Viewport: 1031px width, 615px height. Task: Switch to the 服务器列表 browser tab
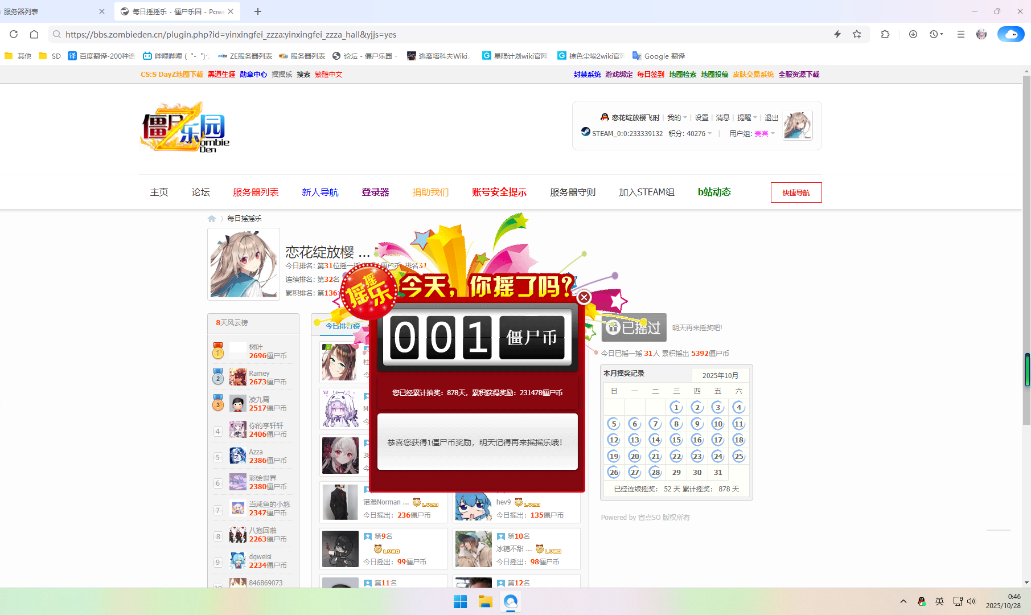click(x=51, y=11)
